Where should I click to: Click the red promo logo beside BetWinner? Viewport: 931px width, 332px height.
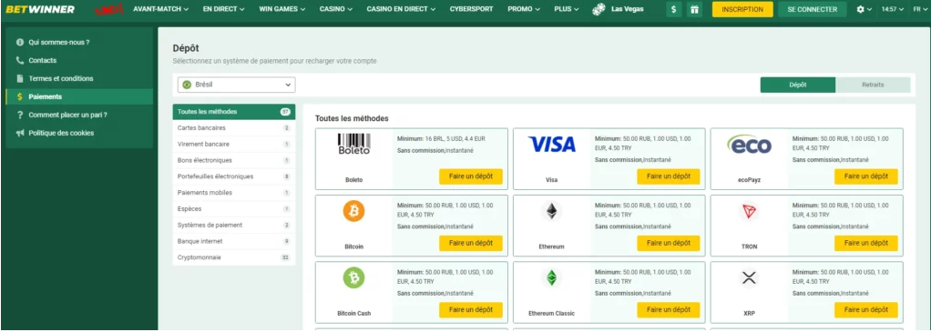[x=110, y=9]
